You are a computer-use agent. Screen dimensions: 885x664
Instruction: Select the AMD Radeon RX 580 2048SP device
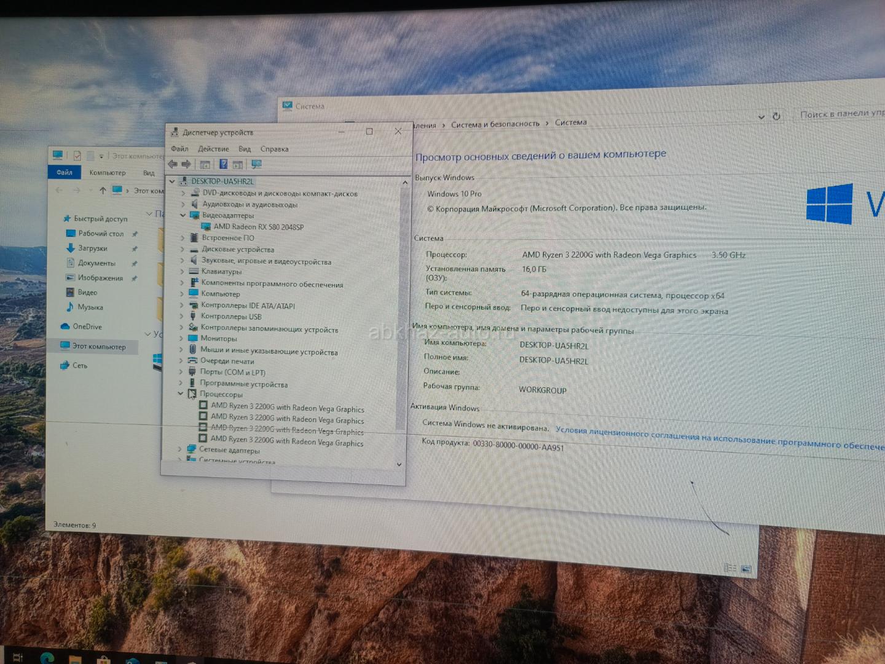coord(258,227)
